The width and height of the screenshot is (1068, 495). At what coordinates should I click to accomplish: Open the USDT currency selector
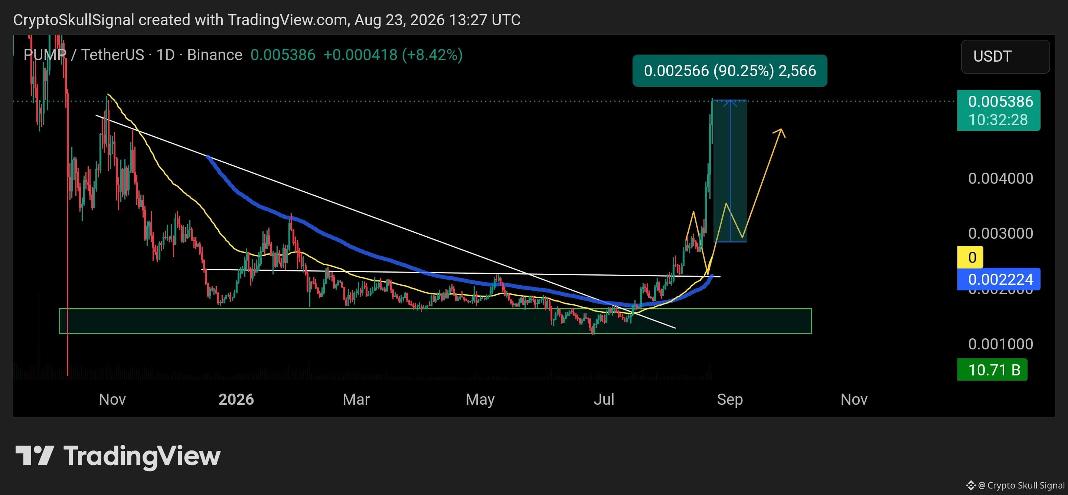[1005, 56]
